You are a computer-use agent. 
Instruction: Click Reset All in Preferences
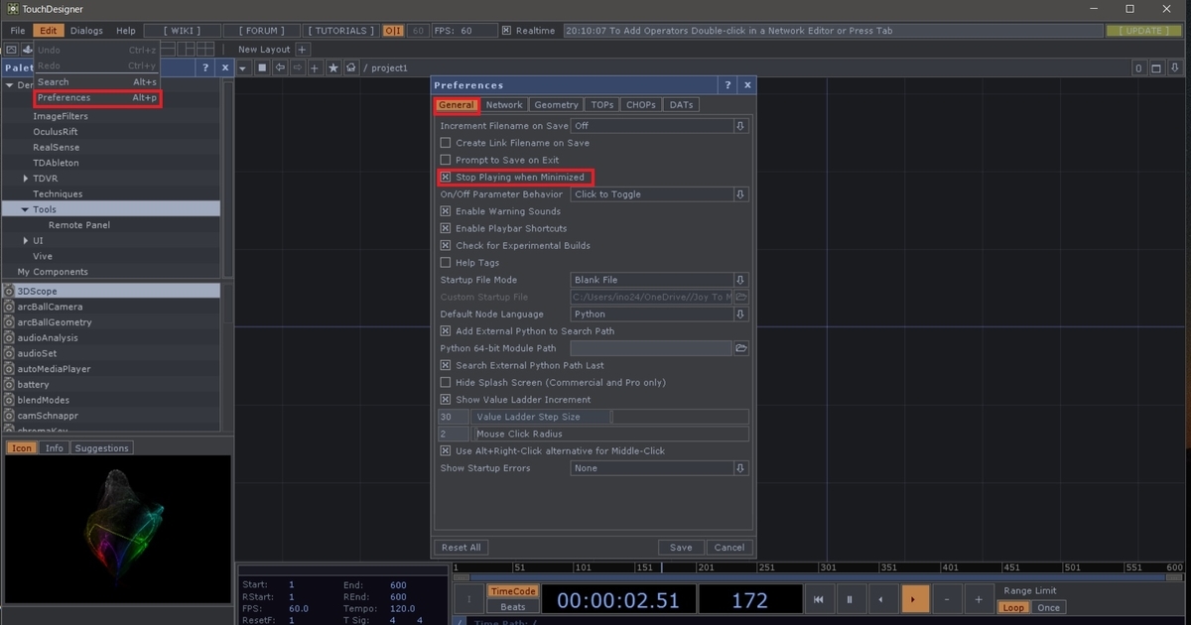pyautogui.click(x=462, y=548)
